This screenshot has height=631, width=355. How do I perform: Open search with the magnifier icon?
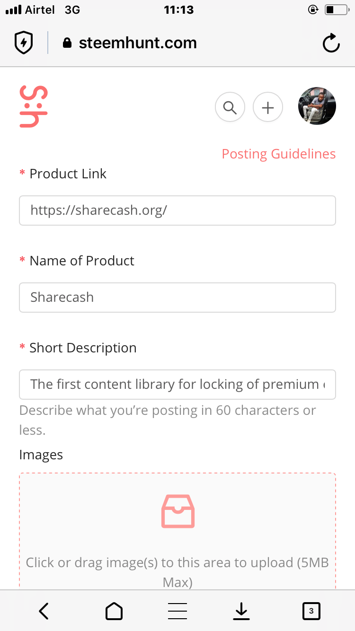[230, 107]
